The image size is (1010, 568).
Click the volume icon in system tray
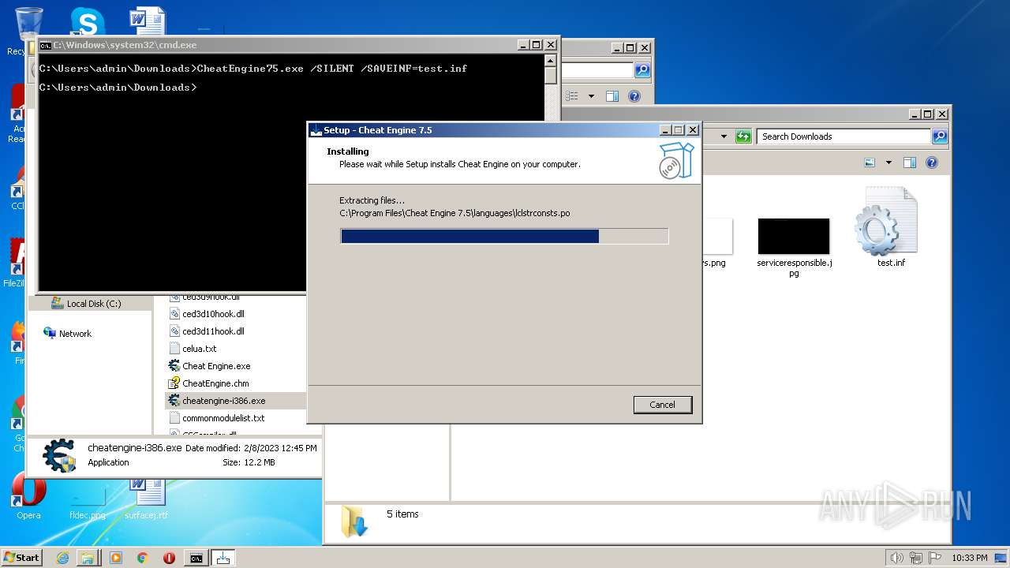897,558
